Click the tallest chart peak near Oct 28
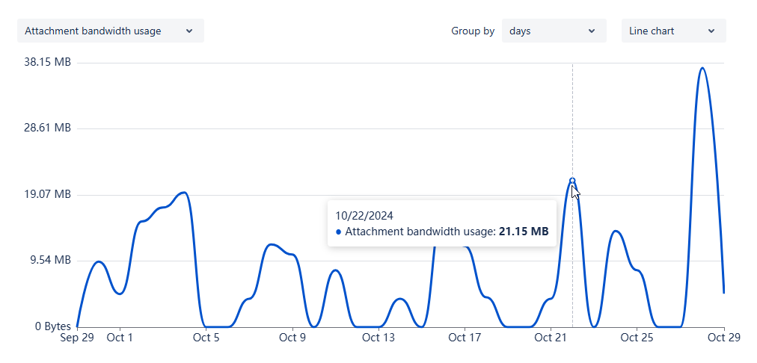 (702, 69)
